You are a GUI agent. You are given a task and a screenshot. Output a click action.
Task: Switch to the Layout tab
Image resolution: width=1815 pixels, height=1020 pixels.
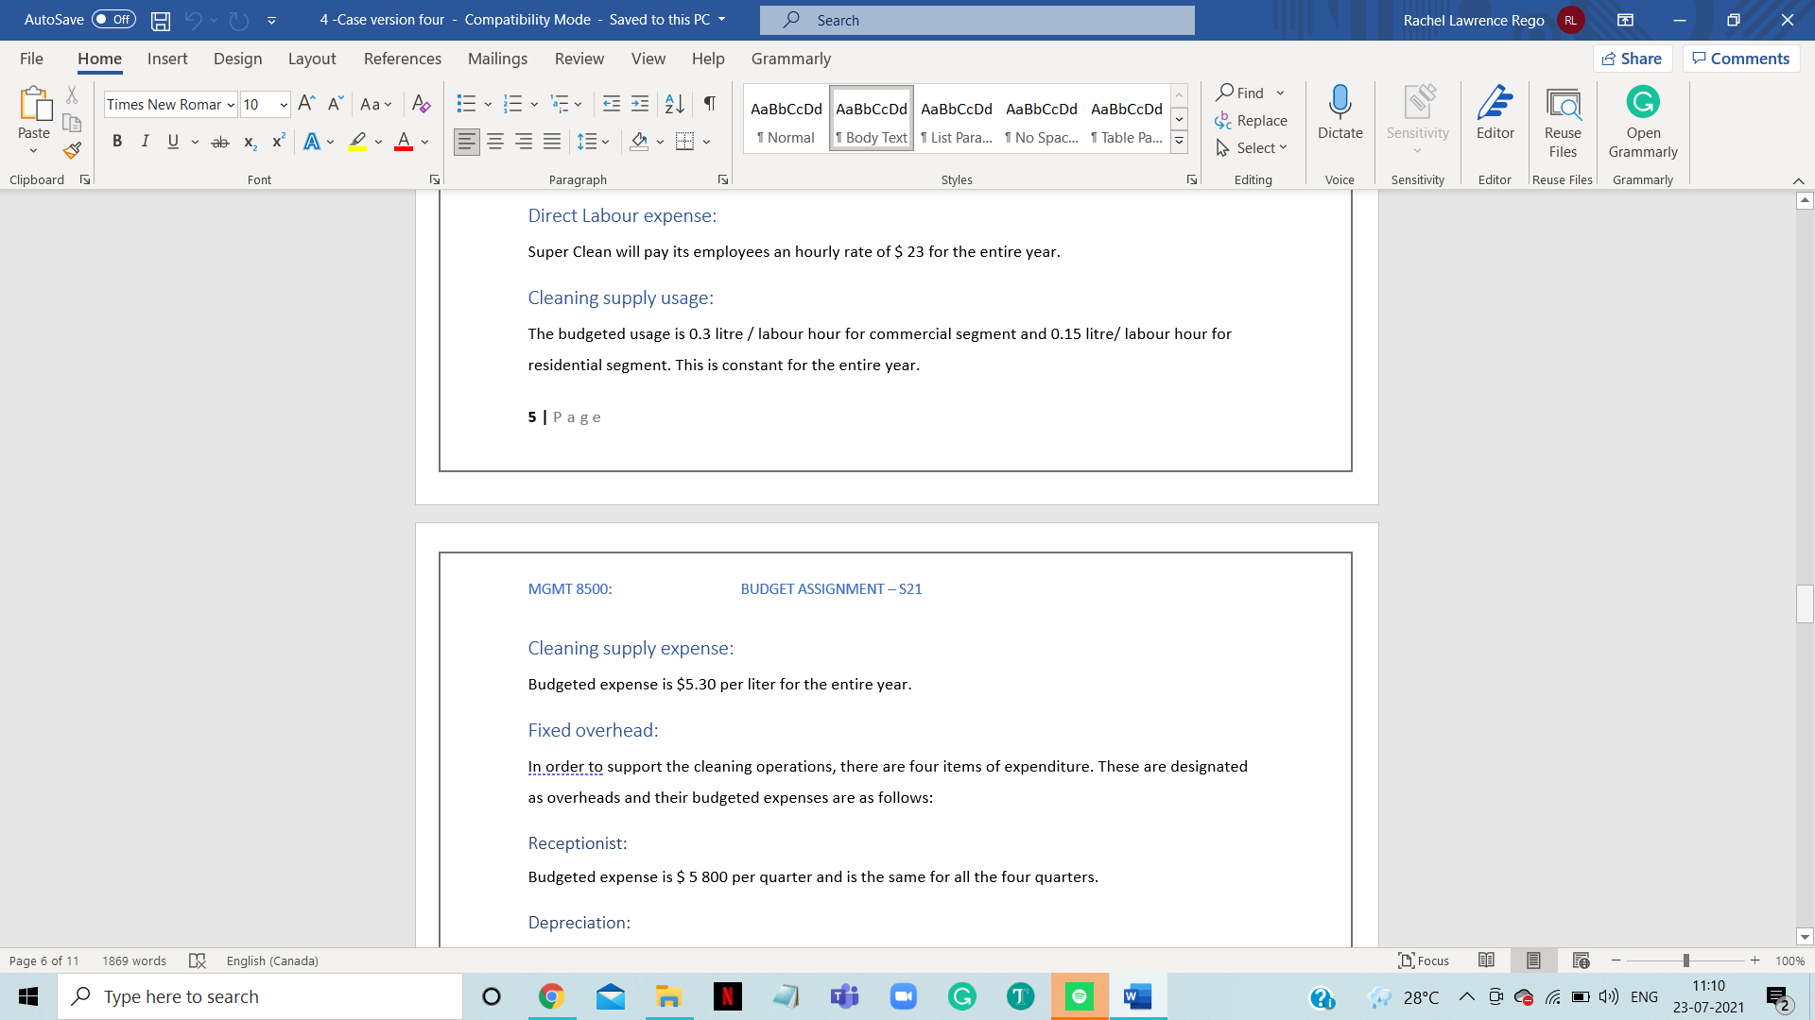311,59
